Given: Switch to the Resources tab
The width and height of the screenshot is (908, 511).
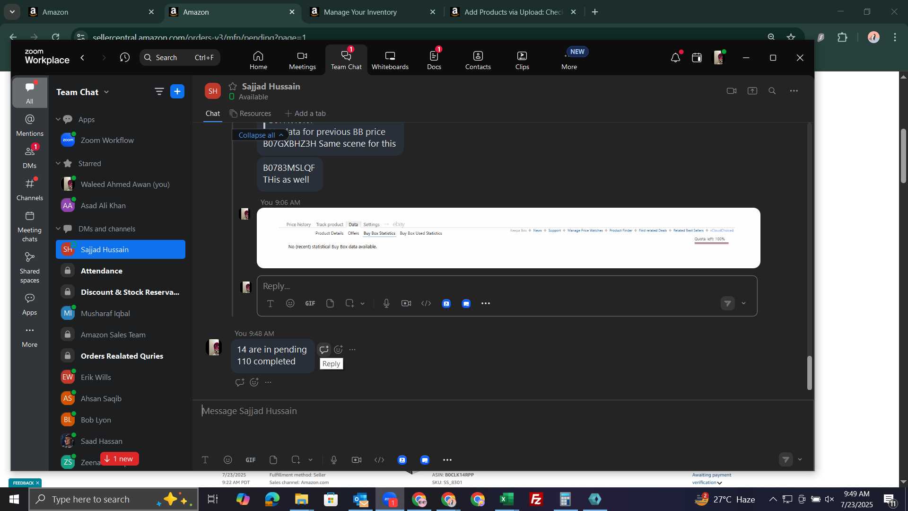Looking at the screenshot, I should [x=250, y=114].
